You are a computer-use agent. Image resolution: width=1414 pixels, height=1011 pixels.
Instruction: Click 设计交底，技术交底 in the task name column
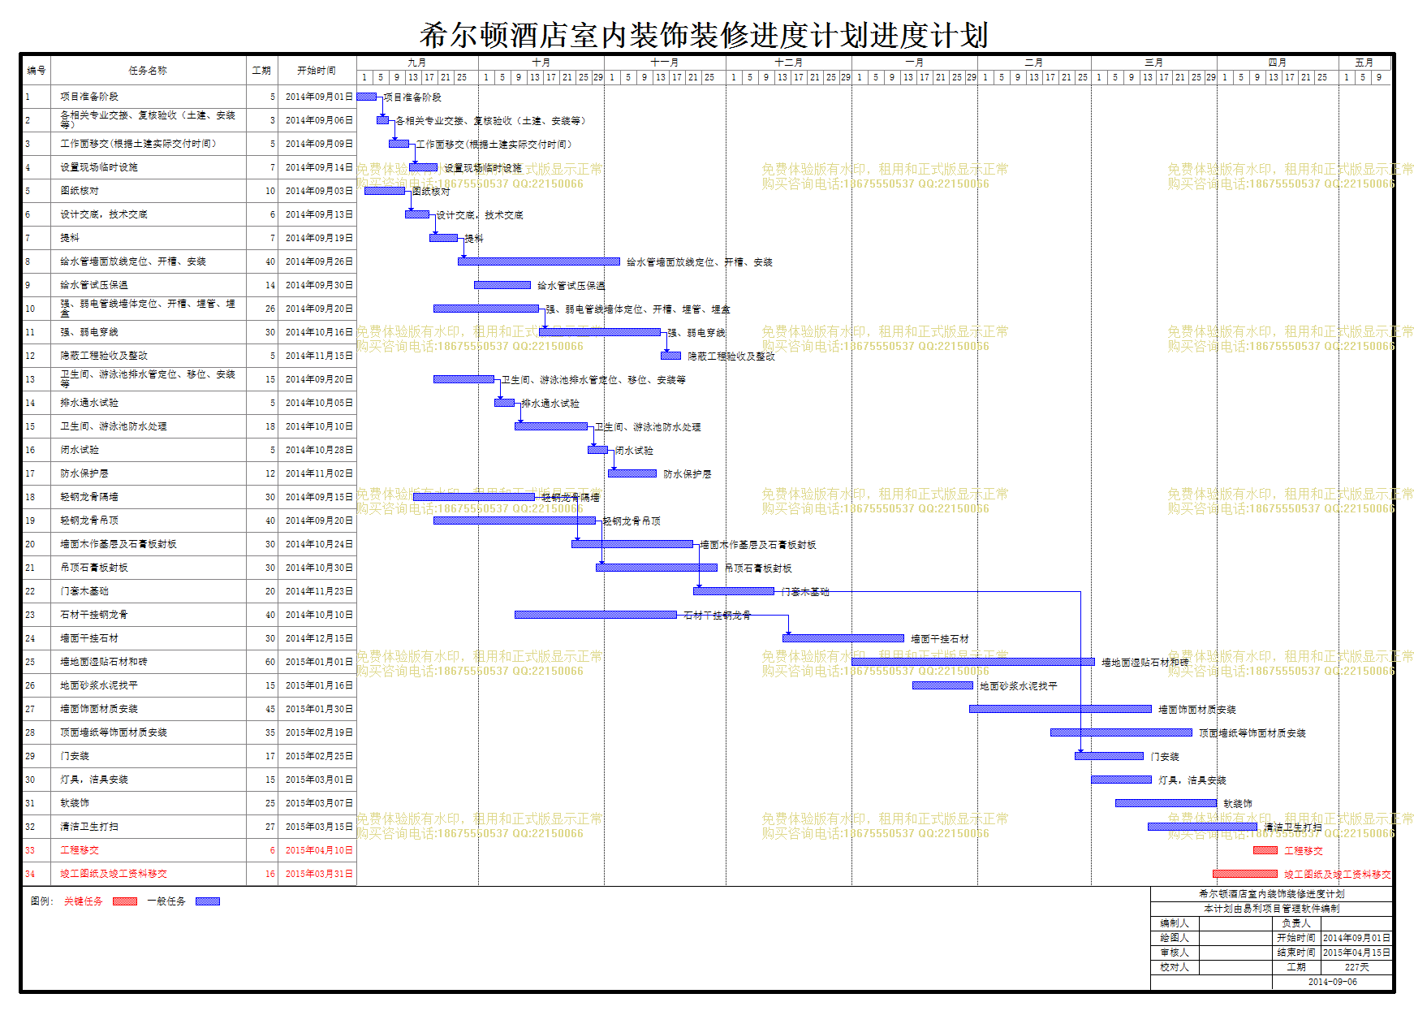(x=104, y=214)
